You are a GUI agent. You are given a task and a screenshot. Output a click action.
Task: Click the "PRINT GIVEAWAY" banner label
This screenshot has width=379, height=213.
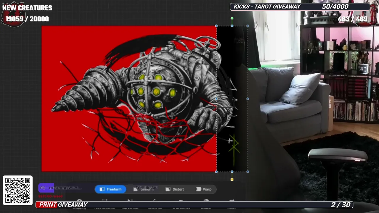pos(63,205)
